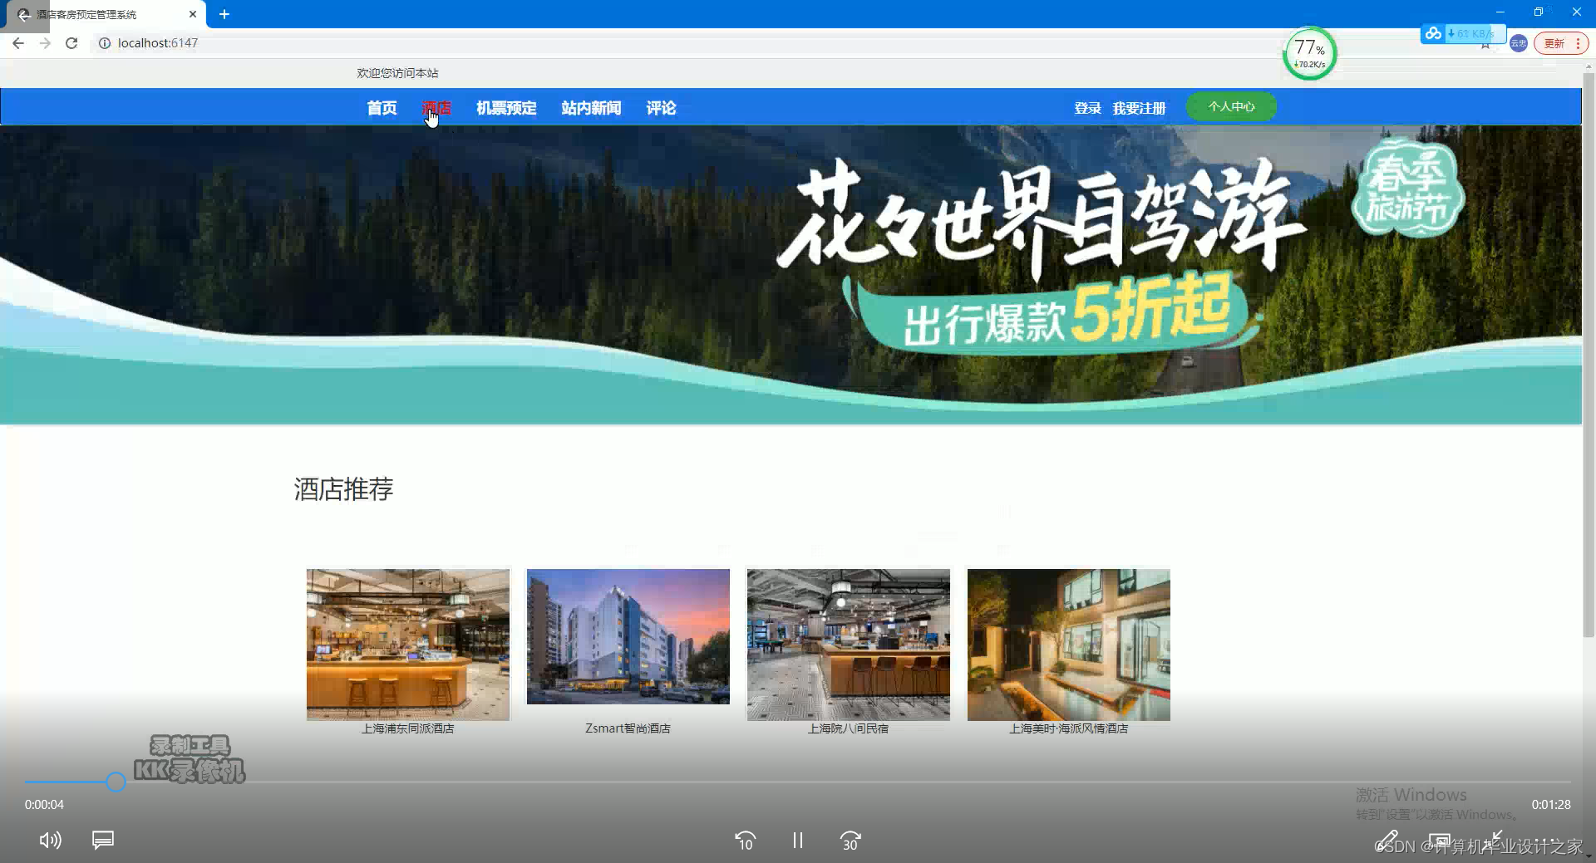Open Zsmart智尚酒店 building photo
The height and width of the screenshot is (863, 1596).
point(628,636)
